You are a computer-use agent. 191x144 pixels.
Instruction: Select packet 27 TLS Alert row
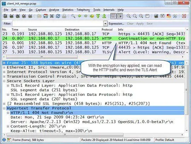pyautogui.click(x=94, y=52)
